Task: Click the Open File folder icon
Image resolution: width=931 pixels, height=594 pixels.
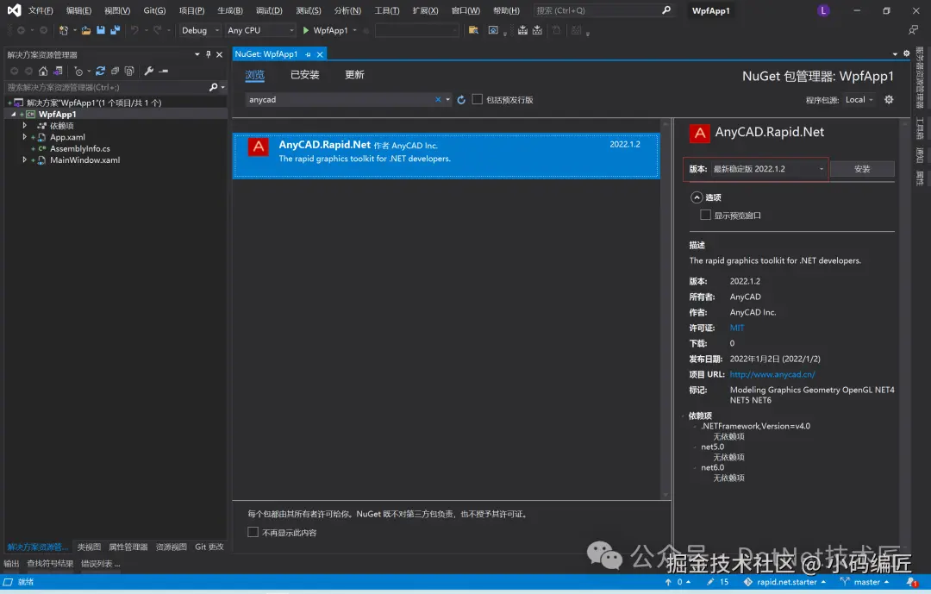Action: tap(86, 30)
